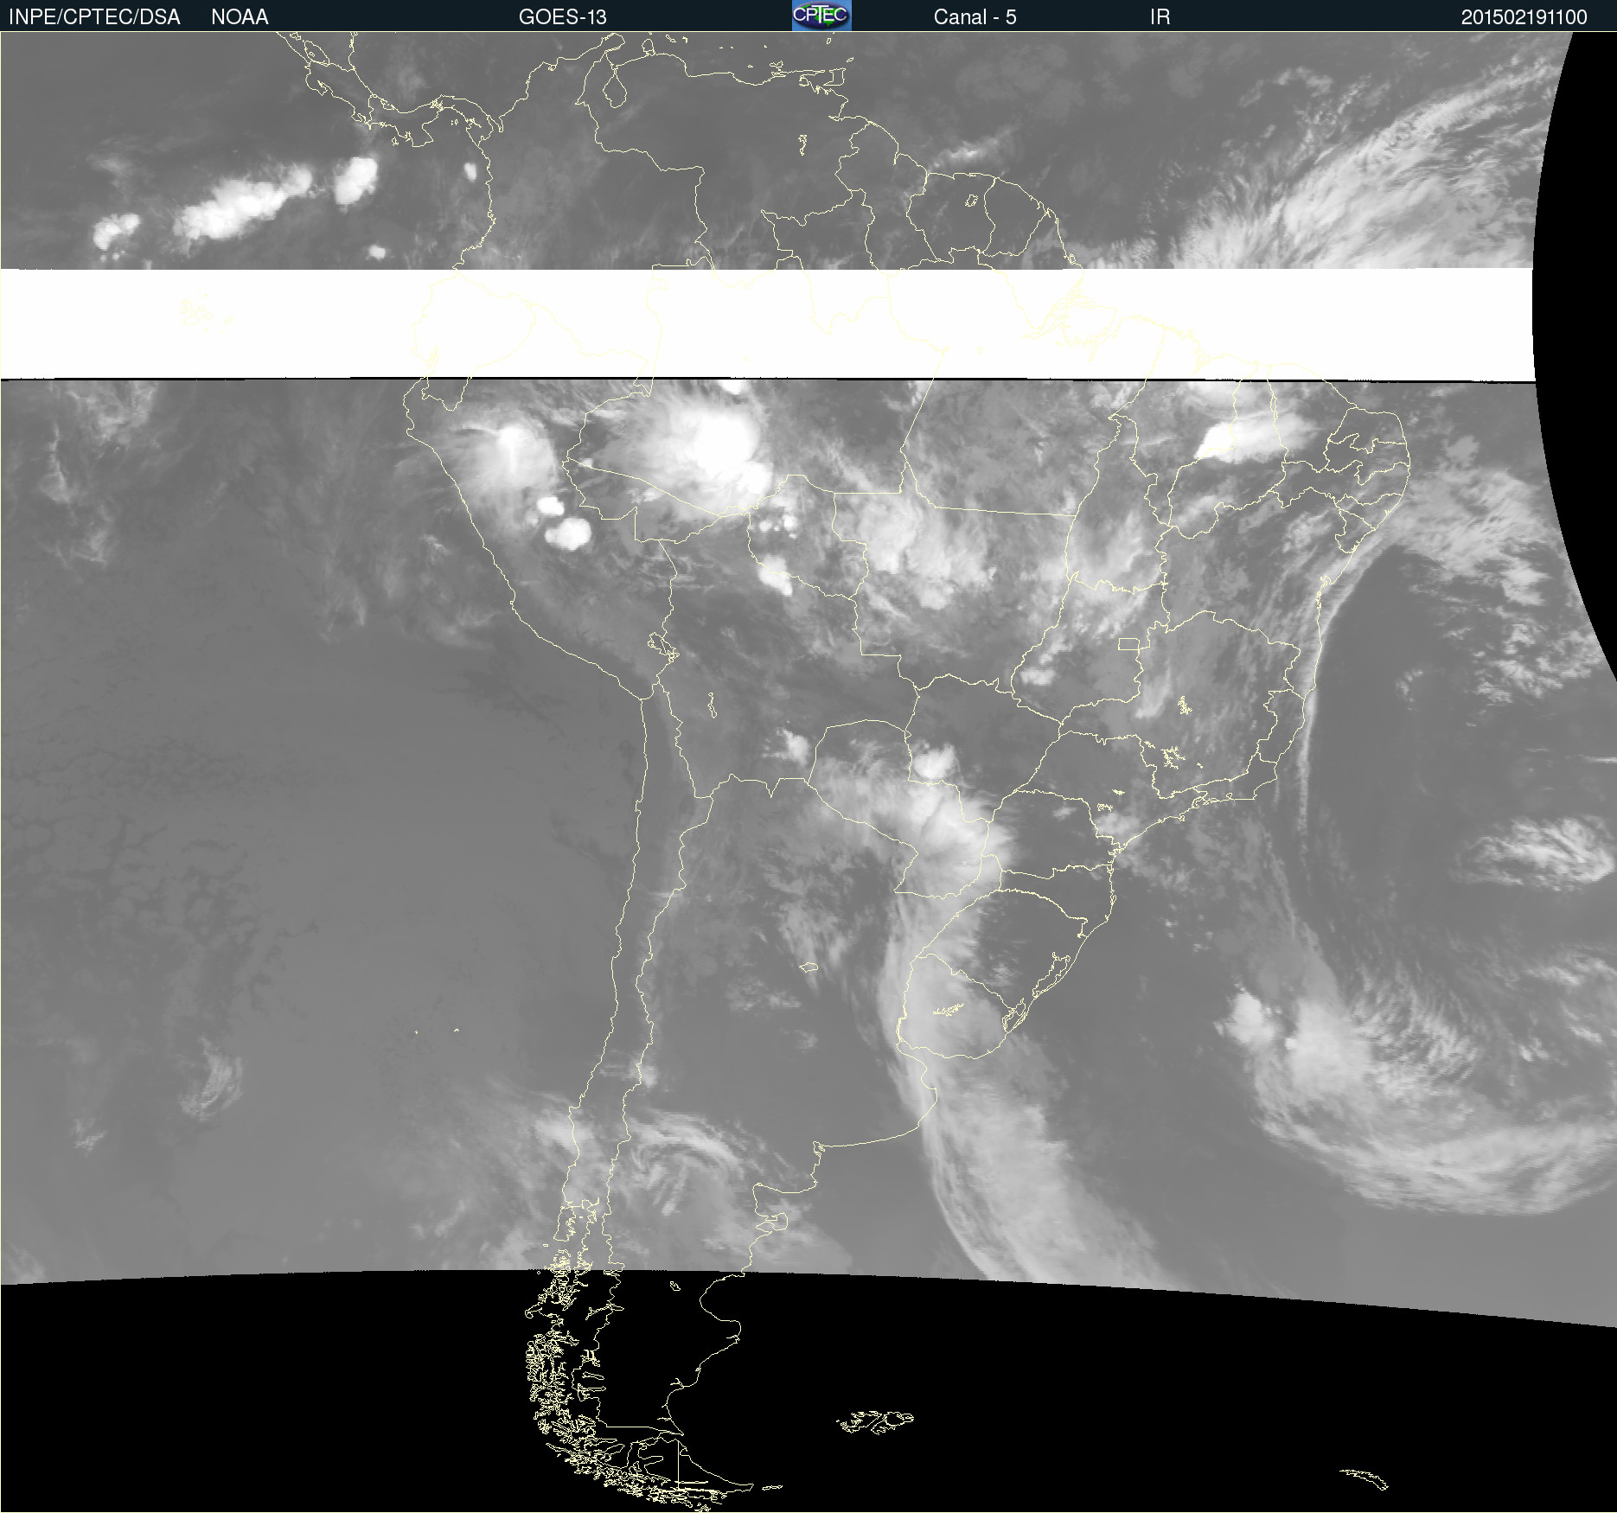Image resolution: width=1617 pixels, height=1513 pixels.
Task: Click the INPE/CPTEC/DSA header label
Action: click(x=94, y=17)
